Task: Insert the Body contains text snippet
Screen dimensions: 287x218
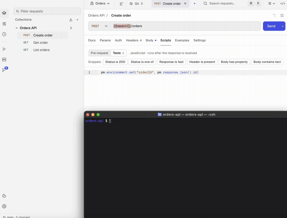Action: point(267,62)
